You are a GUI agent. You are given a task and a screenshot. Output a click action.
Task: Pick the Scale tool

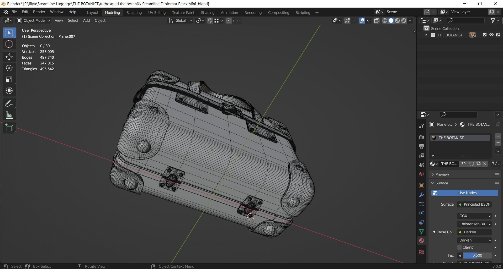pyautogui.click(x=9, y=79)
